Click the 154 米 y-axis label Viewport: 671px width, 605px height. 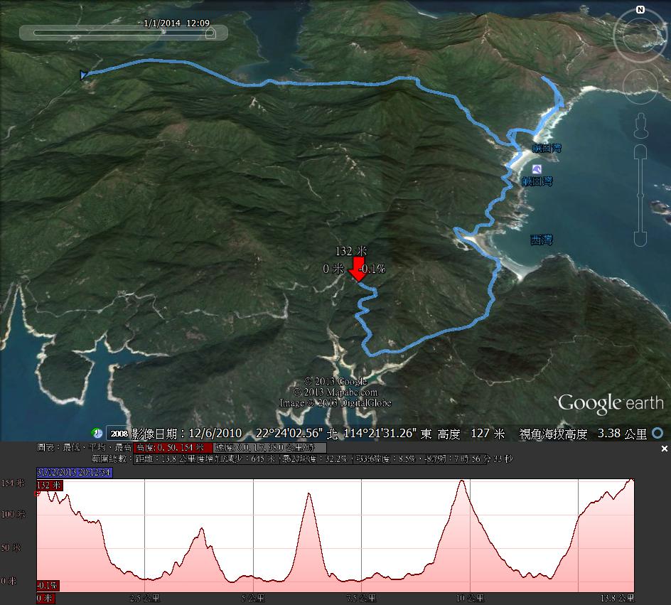coord(13,483)
